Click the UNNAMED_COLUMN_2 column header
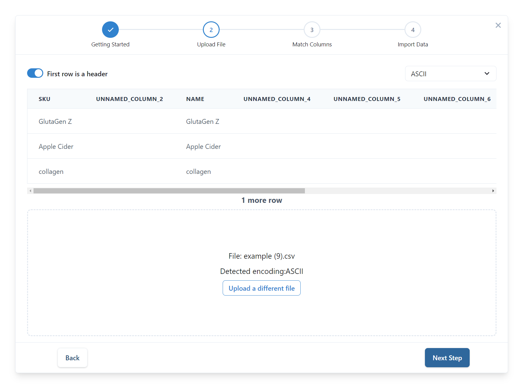Viewport: 523px width, 388px height. 129,99
